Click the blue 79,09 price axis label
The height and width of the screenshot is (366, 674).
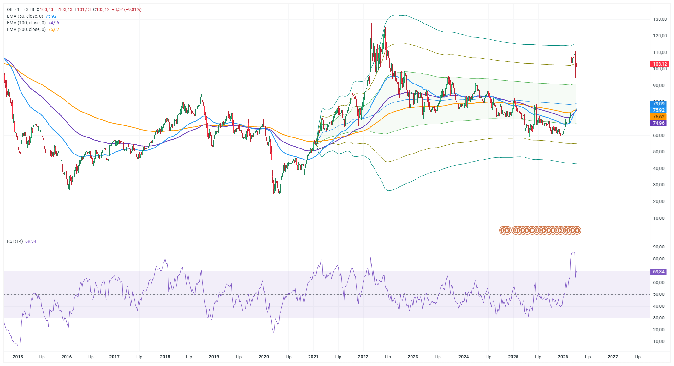[x=659, y=104]
